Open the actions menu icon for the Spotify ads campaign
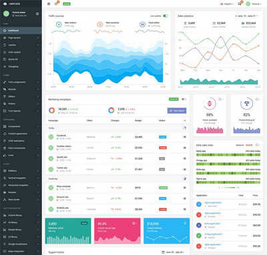The width and height of the screenshot is (267, 255). tap(185, 158)
